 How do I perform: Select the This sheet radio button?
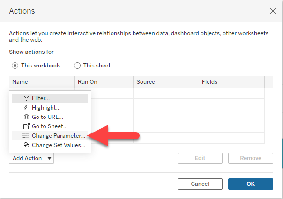pyautogui.click(x=77, y=66)
